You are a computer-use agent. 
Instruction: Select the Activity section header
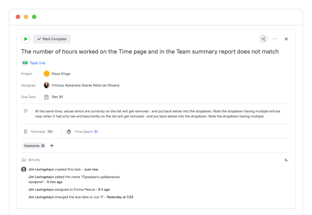point(35,160)
